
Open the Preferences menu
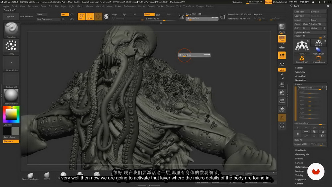click(x=129, y=6)
